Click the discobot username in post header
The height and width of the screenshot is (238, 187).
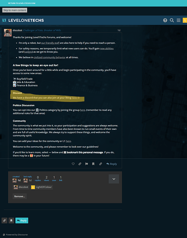pyautogui.click(x=17, y=30)
